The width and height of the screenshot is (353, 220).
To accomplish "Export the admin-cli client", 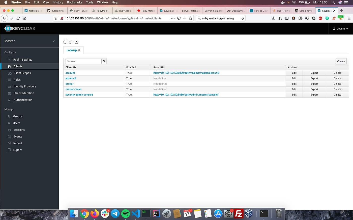I will tap(314, 78).
